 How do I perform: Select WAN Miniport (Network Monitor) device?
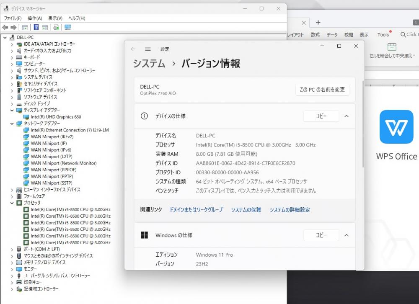(64, 163)
